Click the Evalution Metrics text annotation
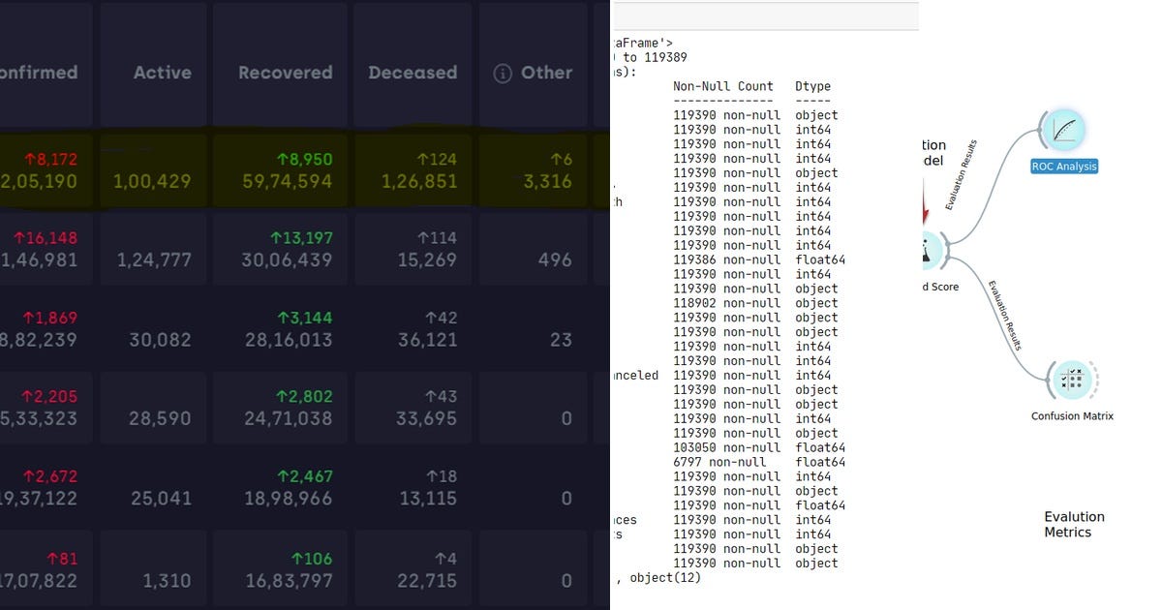This screenshot has height=610, width=1162. pos(1074,524)
